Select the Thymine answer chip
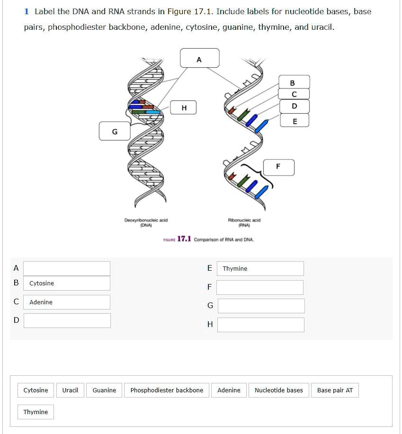This screenshot has height=434, width=402. pos(36,412)
